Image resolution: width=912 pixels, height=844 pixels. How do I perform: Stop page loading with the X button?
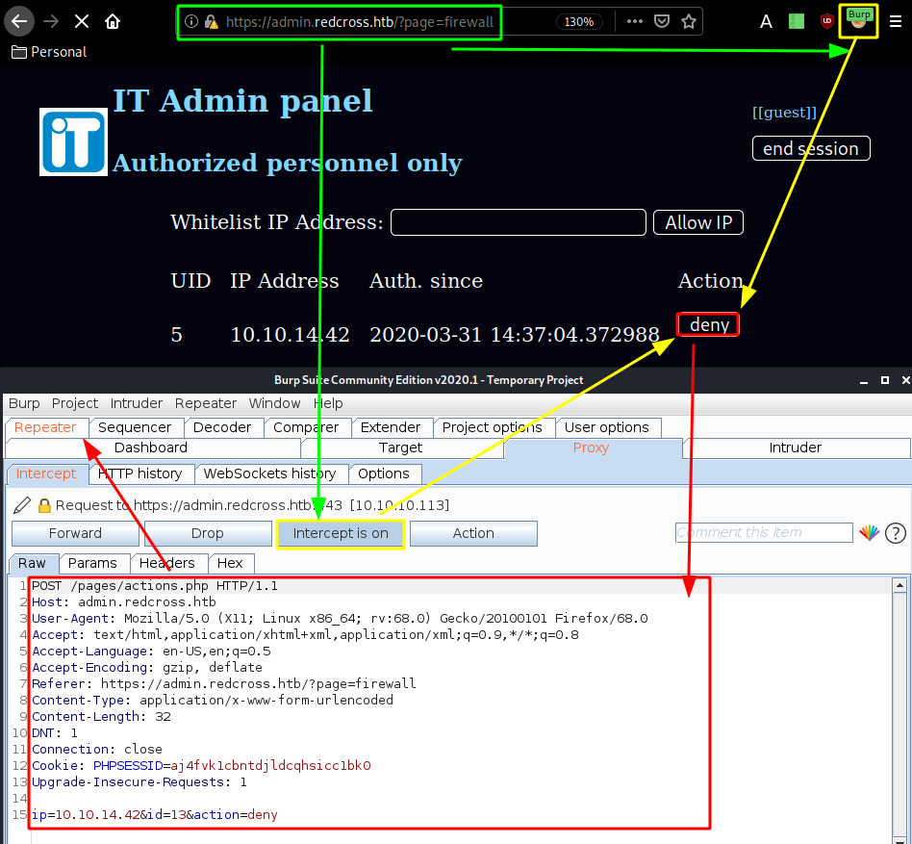coord(82,21)
